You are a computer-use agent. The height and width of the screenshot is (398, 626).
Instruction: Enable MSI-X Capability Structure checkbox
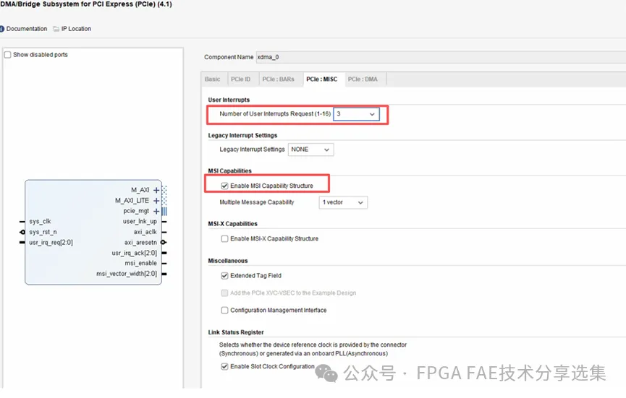pyautogui.click(x=224, y=238)
